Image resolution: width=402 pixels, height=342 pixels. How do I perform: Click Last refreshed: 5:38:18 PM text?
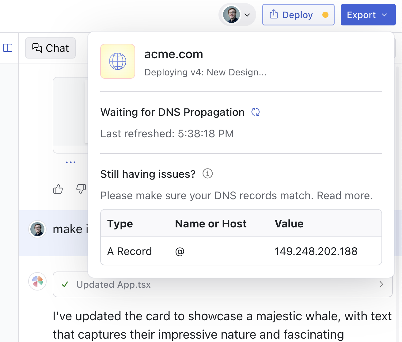coord(167,134)
